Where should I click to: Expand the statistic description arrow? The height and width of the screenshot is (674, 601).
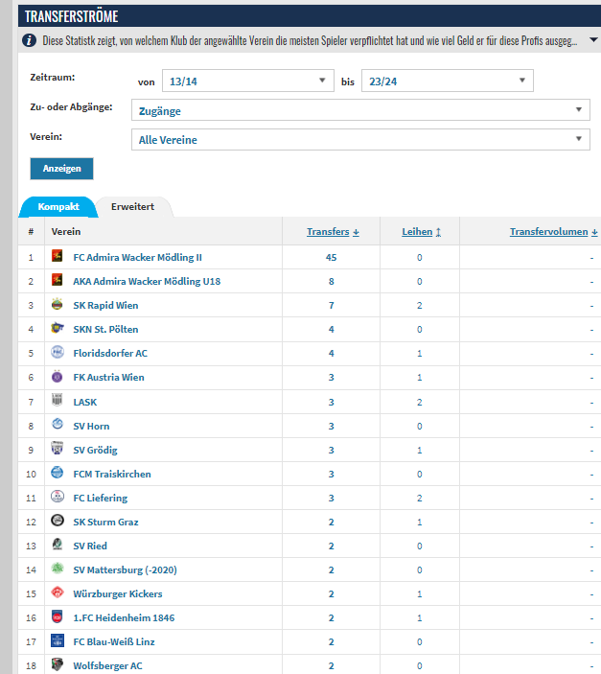pos(593,40)
